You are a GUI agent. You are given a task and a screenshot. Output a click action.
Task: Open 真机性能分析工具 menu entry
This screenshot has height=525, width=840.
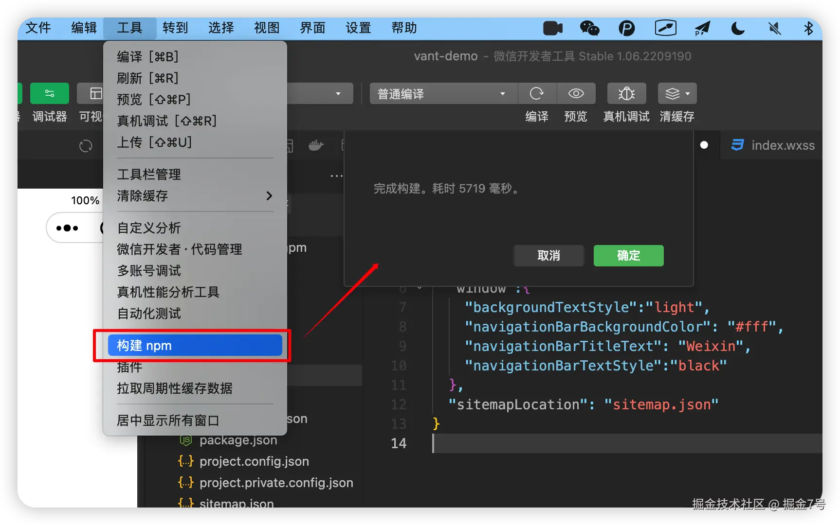tap(195, 292)
